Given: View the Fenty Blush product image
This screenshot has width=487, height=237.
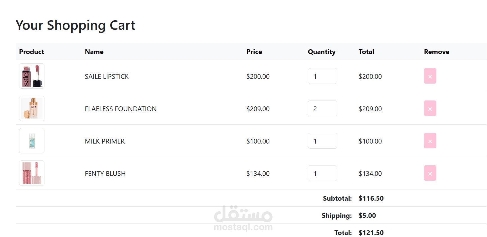Looking at the screenshot, I should coord(32,173).
